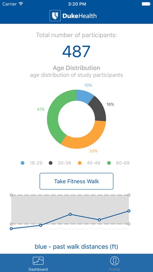
Task: Select the last point on walk graph
Action: (x=129, y=211)
